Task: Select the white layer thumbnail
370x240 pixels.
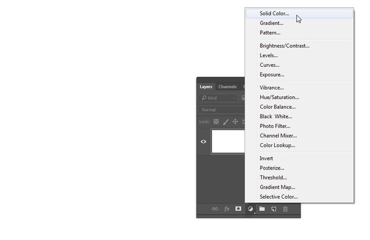Action: tap(228, 141)
